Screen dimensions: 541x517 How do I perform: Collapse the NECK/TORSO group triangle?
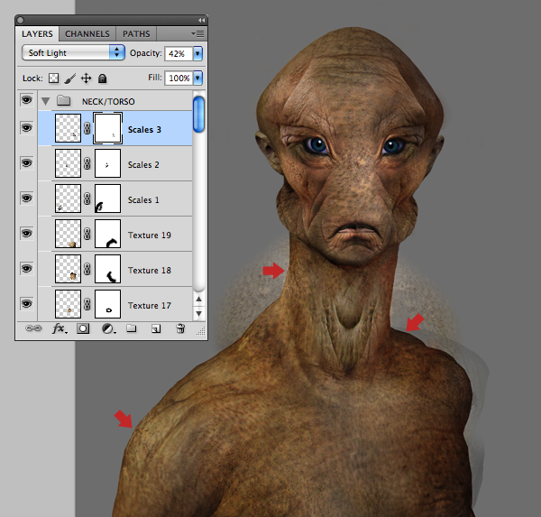tap(46, 101)
